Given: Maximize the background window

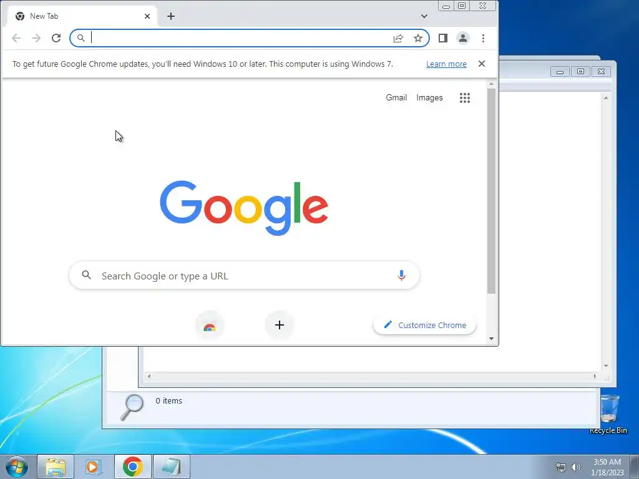Looking at the screenshot, I should pyautogui.click(x=581, y=72).
